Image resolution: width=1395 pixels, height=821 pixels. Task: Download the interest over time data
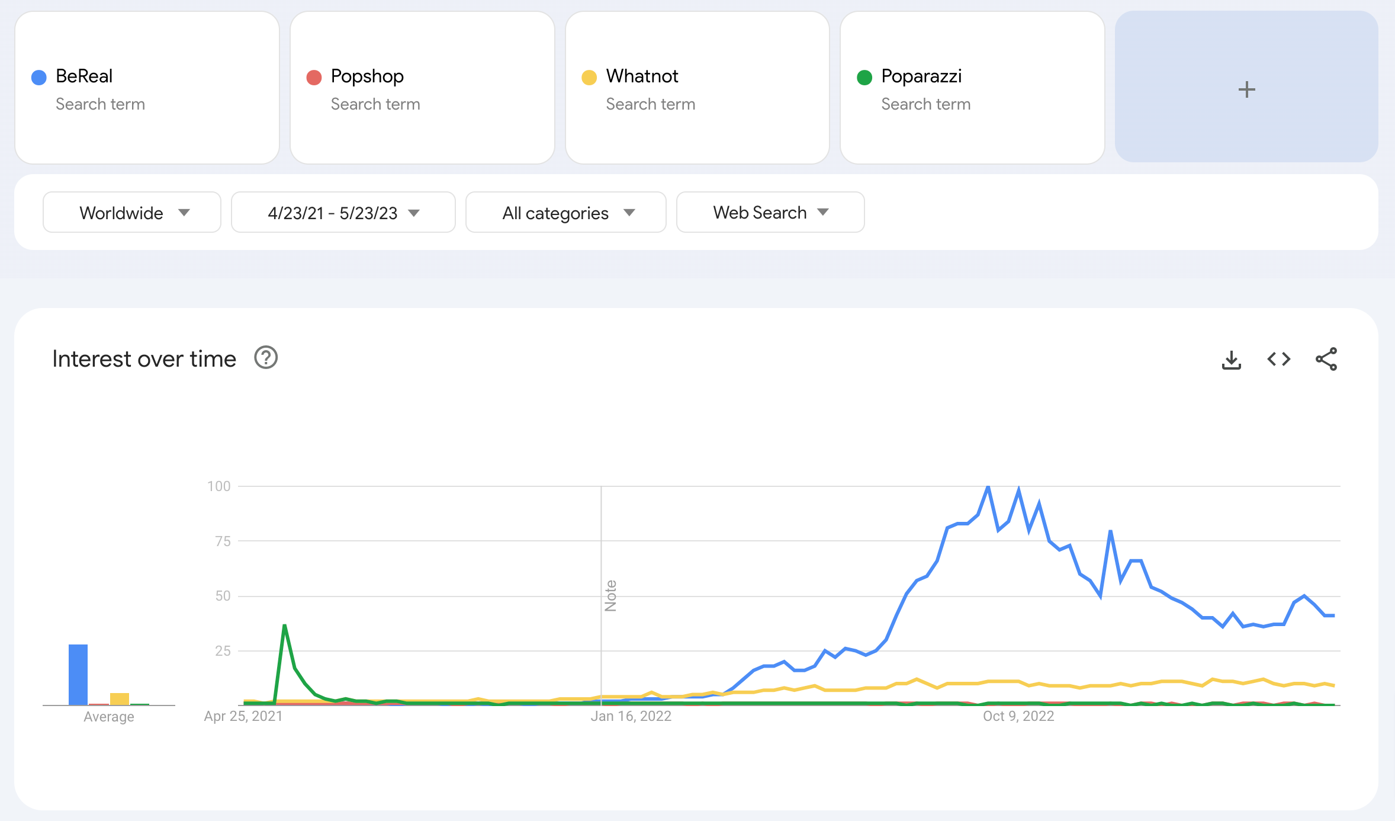coord(1232,360)
